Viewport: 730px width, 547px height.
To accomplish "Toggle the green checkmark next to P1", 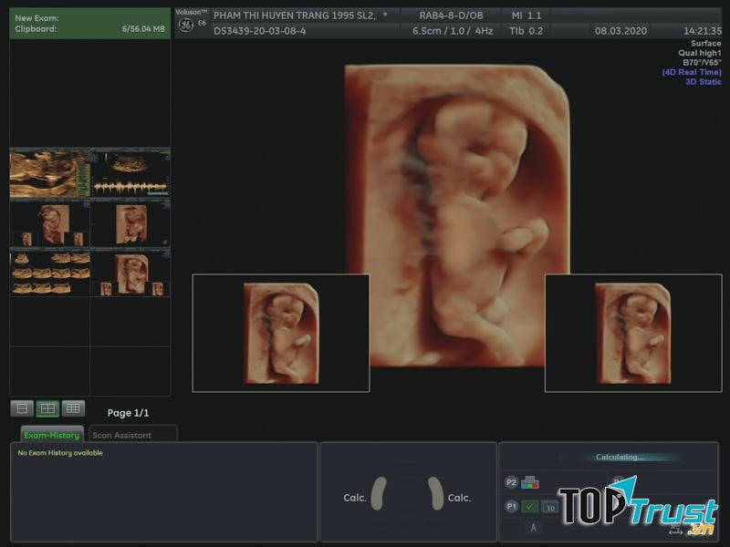I will (x=530, y=507).
